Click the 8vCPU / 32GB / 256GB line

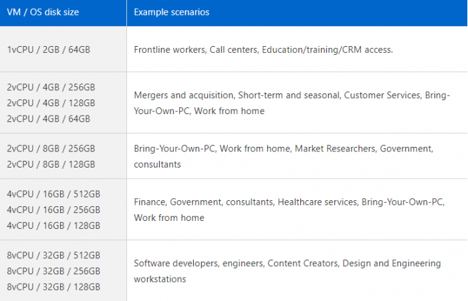[53, 270]
